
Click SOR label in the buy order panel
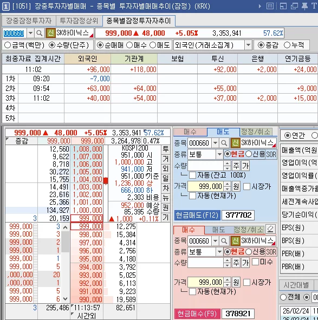[271, 252]
